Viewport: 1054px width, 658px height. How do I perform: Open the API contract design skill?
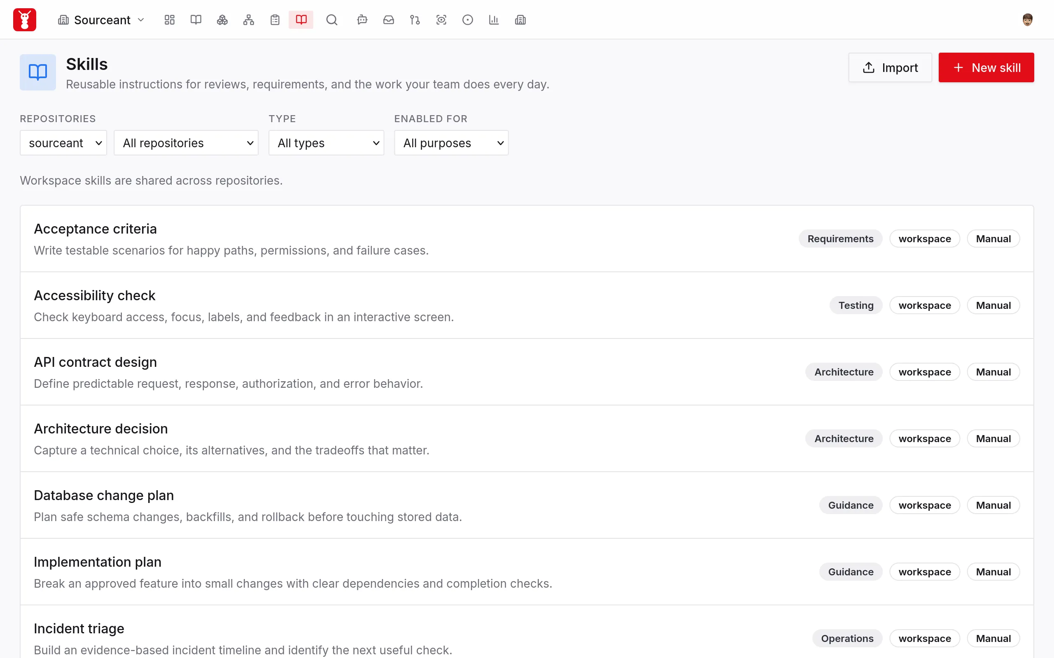pos(527,372)
